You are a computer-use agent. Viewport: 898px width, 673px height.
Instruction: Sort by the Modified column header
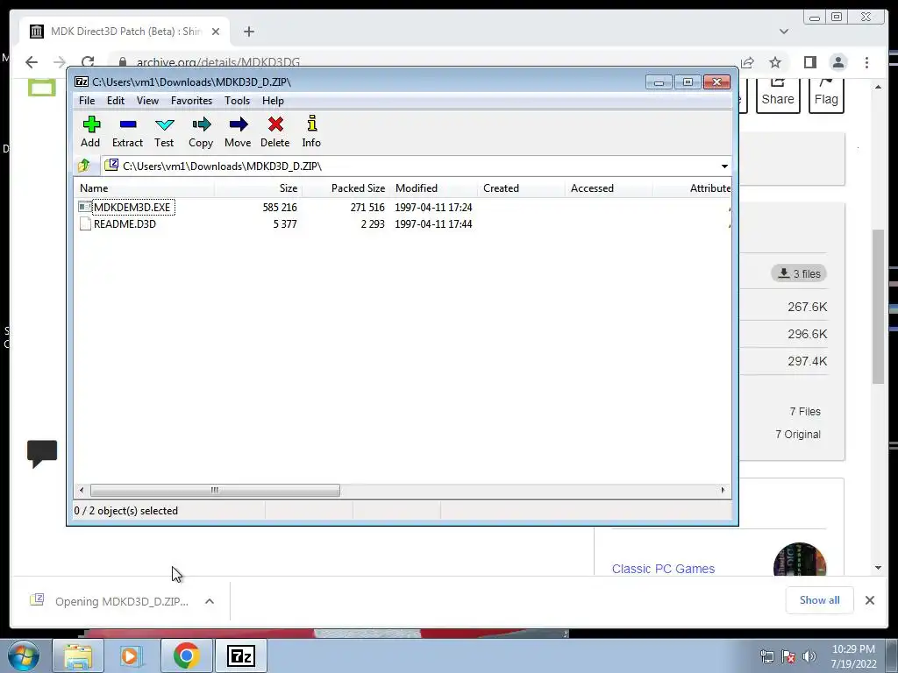point(433,188)
